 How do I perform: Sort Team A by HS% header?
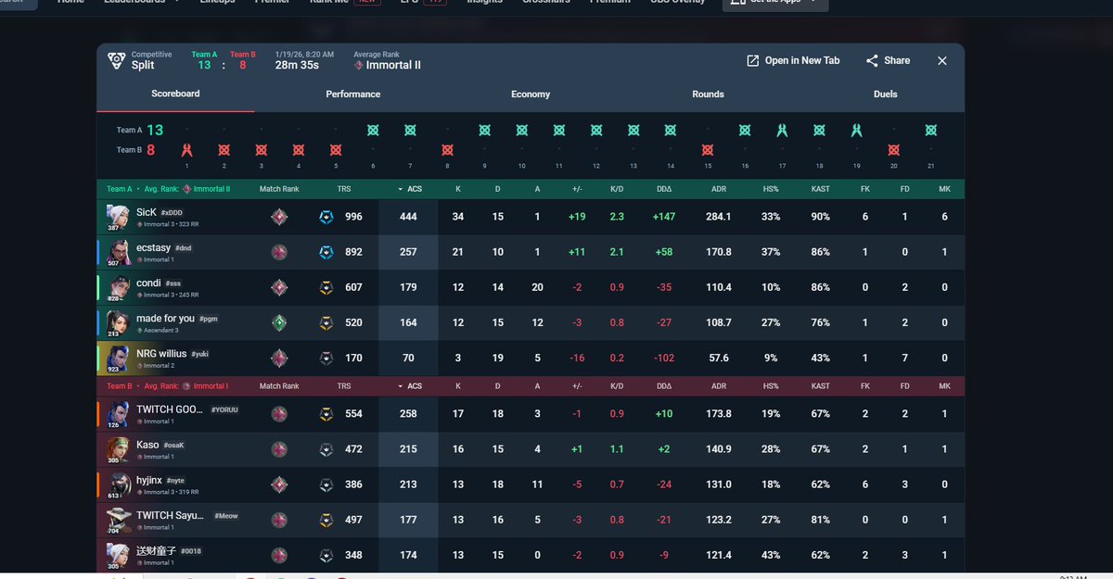770,189
